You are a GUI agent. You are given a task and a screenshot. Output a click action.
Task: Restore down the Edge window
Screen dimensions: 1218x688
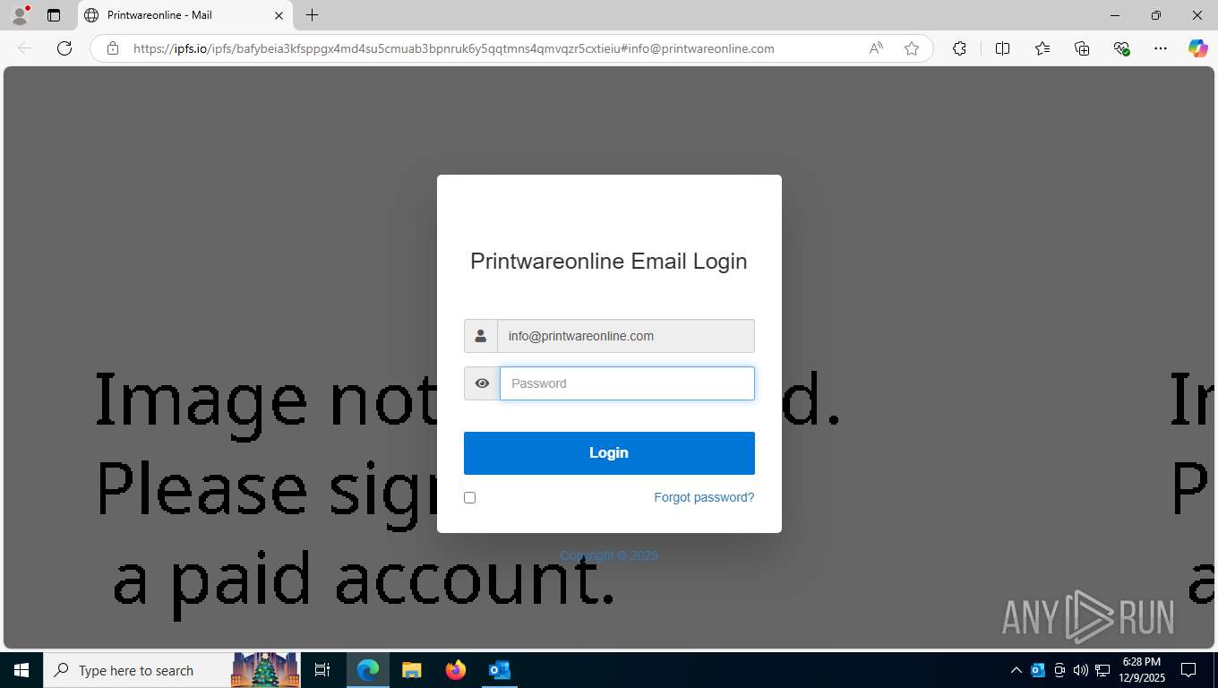coord(1156,15)
